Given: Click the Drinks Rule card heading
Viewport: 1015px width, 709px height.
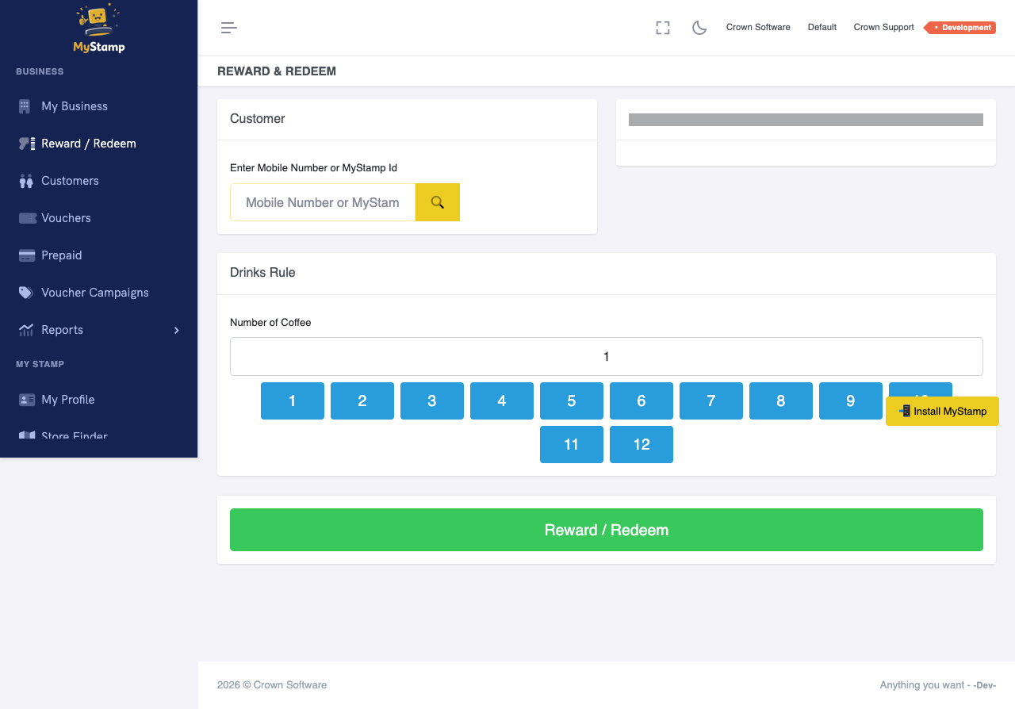Looking at the screenshot, I should pos(262,272).
